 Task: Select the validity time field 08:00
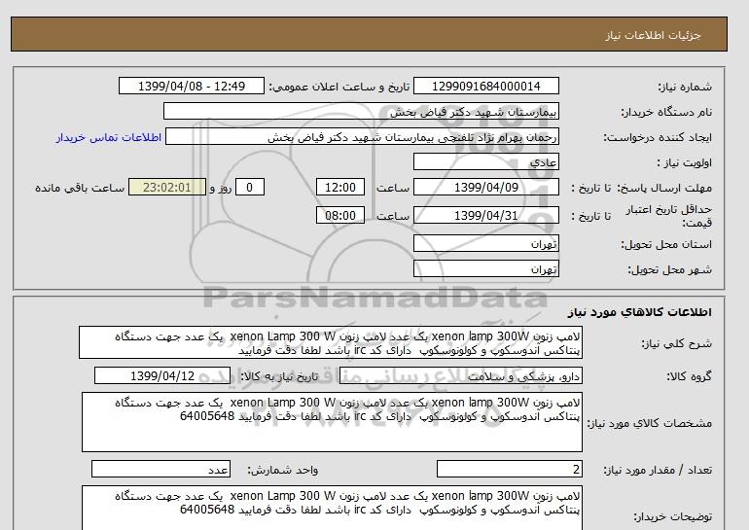[340, 215]
